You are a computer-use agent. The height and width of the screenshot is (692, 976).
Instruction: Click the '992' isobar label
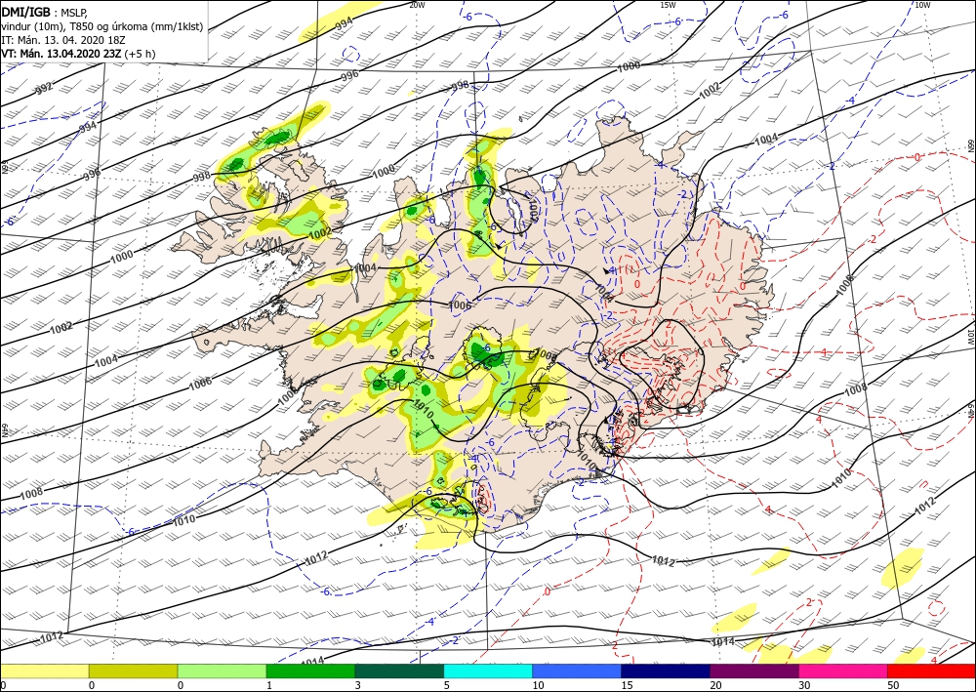tap(44, 89)
